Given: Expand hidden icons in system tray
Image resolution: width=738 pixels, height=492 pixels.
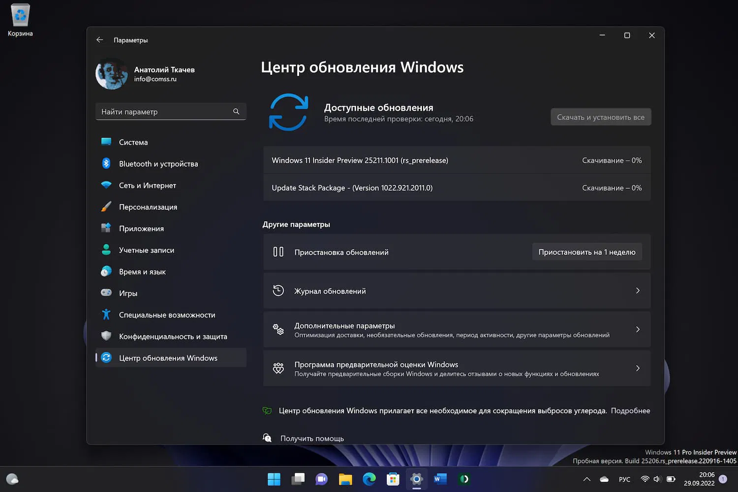Looking at the screenshot, I should click(x=586, y=479).
